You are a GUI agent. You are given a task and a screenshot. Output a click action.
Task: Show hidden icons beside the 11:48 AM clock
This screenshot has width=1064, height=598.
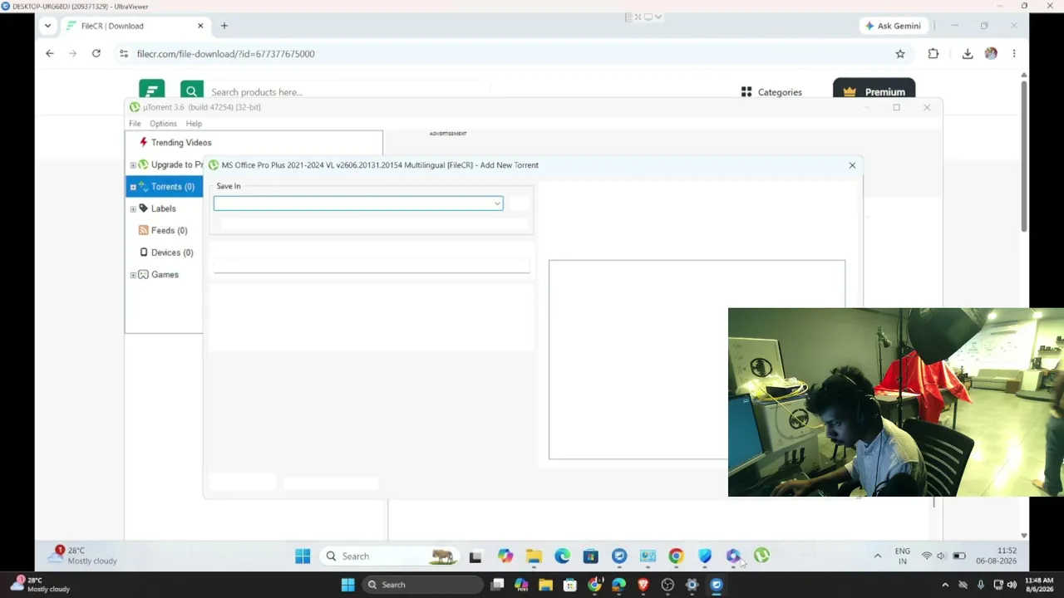coord(945,585)
